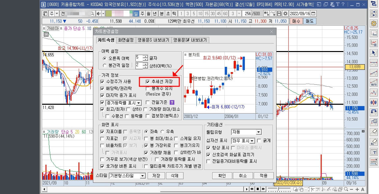Select the candlestick chart tool in sidebar
Image resolution: width=379 pixels, height=194 pixels.
tap(374, 102)
